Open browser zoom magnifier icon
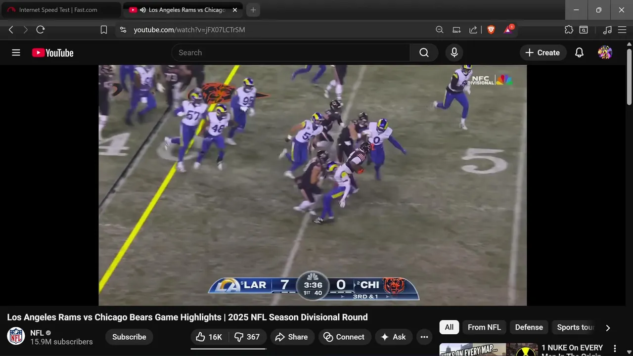 point(439,30)
